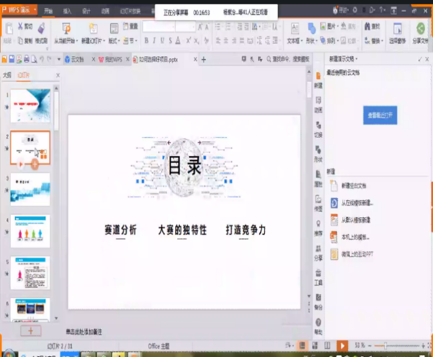The height and width of the screenshot is (357, 433).
Task: Switch to slide sorter view
Action: click(x=315, y=345)
